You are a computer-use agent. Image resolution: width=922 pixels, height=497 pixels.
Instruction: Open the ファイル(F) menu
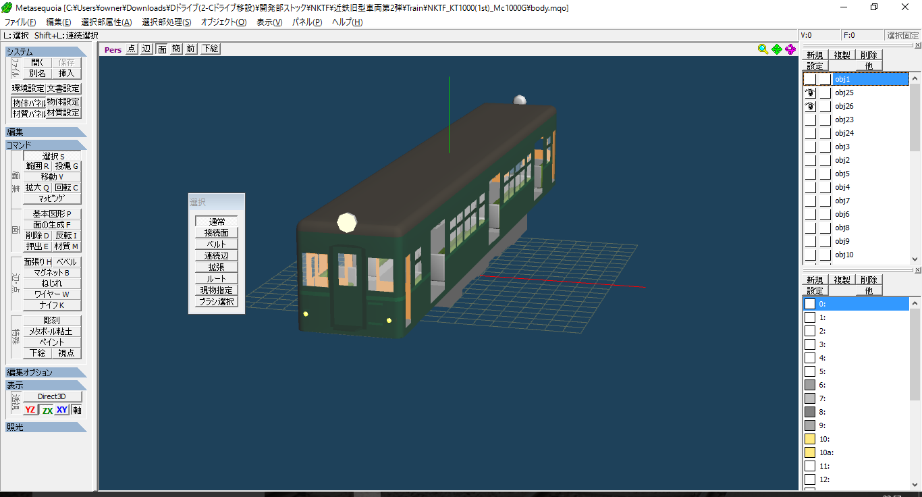[x=20, y=22]
